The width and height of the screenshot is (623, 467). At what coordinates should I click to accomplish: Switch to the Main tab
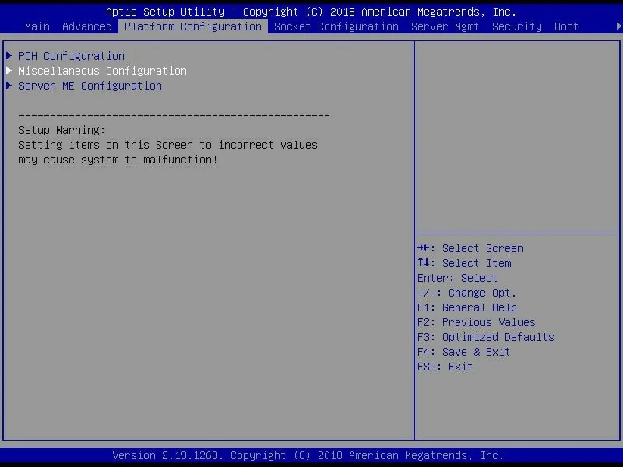pyautogui.click(x=37, y=26)
